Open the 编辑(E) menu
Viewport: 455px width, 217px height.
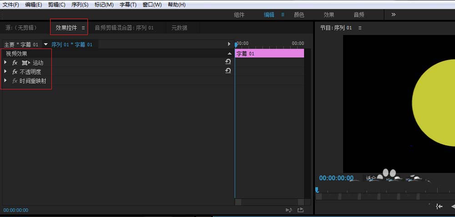point(33,5)
